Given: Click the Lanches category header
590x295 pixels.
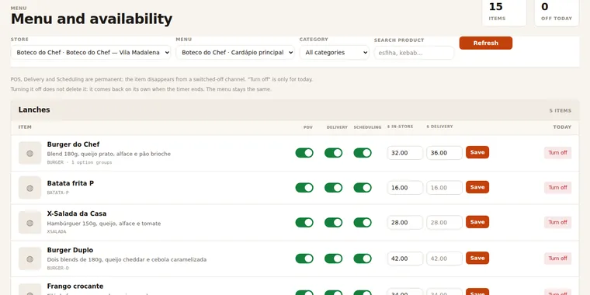Looking at the screenshot, I should (x=295, y=110).
